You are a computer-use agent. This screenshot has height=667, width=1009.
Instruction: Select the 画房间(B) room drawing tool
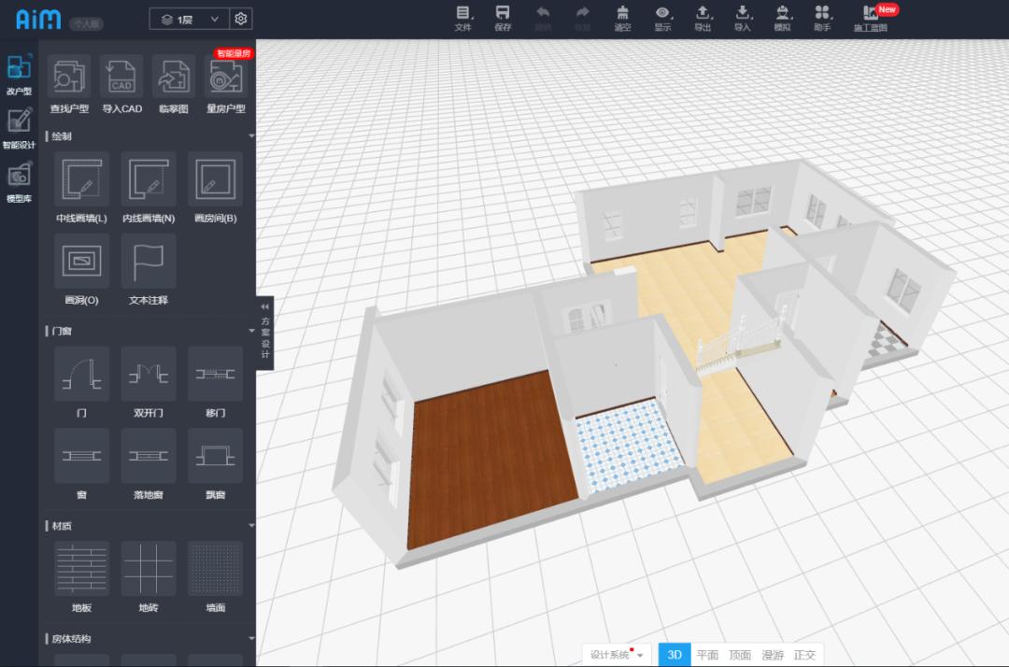(215, 179)
